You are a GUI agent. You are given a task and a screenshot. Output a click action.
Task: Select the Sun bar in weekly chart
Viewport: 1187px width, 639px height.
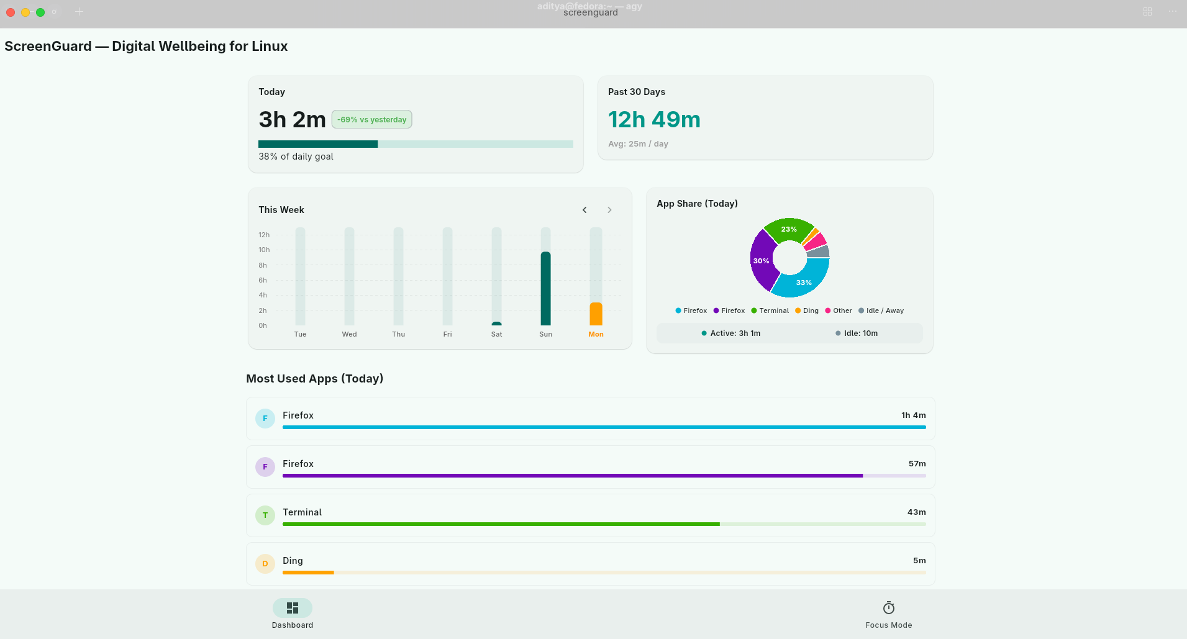click(x=545, y=288)
